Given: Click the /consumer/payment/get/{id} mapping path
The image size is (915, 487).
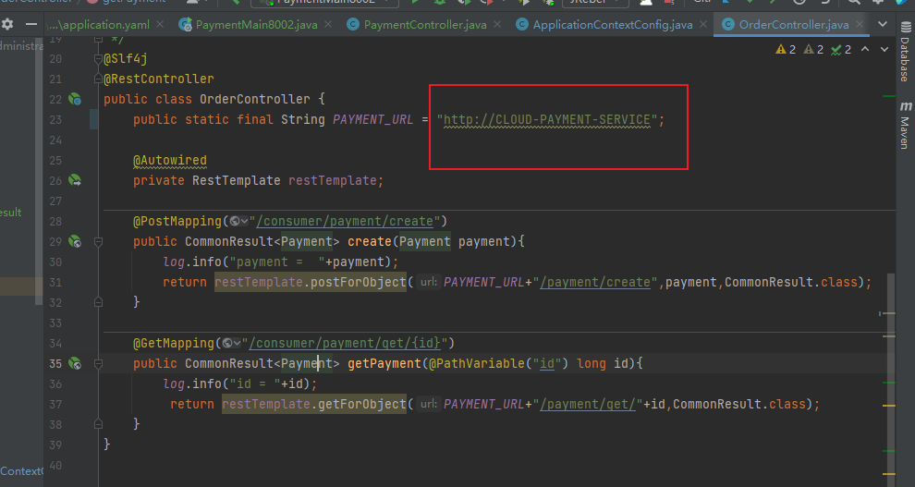Looking at the screenshot, I should 345,343.
